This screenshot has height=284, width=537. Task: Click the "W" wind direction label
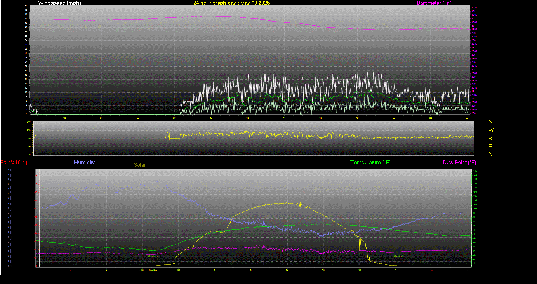491,130
